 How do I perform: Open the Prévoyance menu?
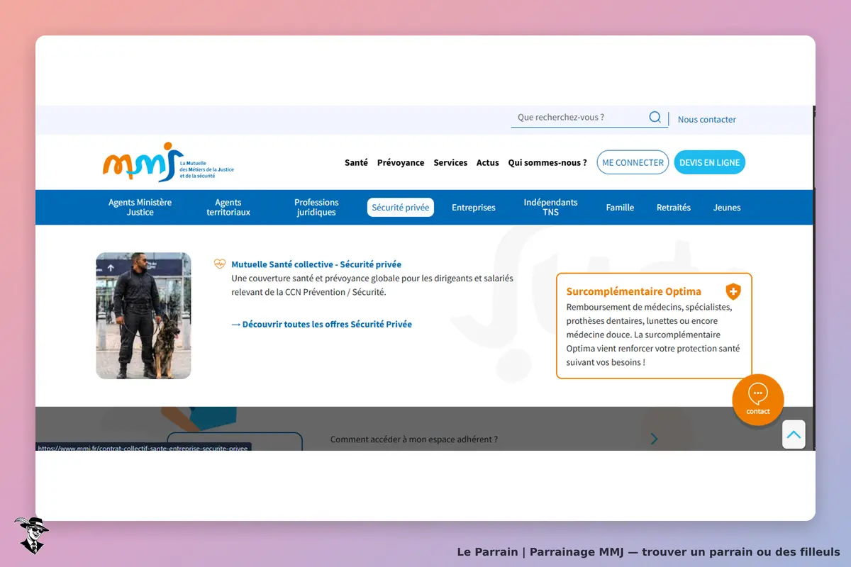pyautogui.click(x=401, y=162)
